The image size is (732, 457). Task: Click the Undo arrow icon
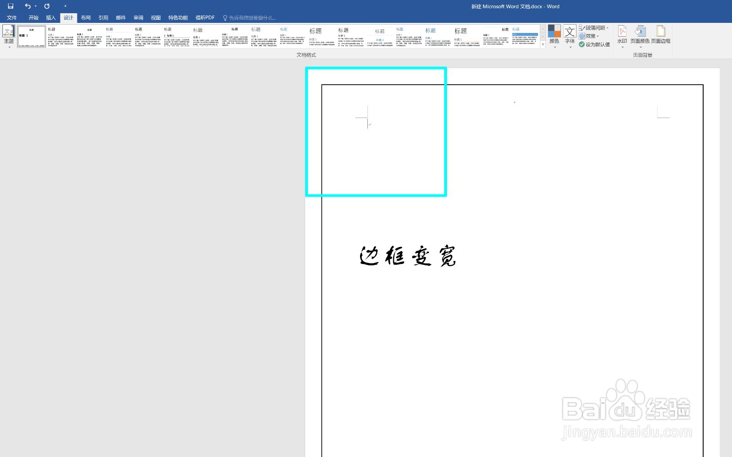click(28, 6)
